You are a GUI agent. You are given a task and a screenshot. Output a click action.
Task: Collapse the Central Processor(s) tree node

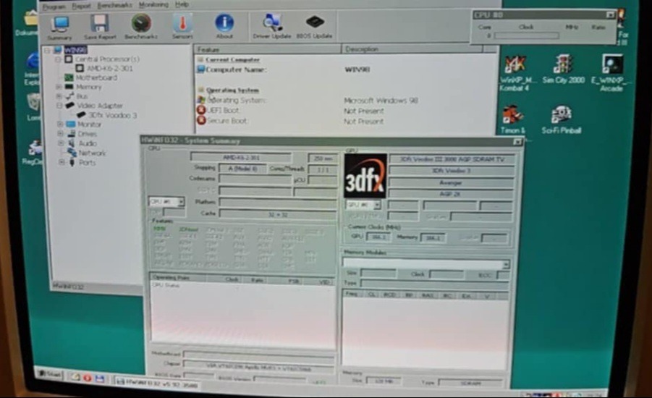click(x=58, y=59)
